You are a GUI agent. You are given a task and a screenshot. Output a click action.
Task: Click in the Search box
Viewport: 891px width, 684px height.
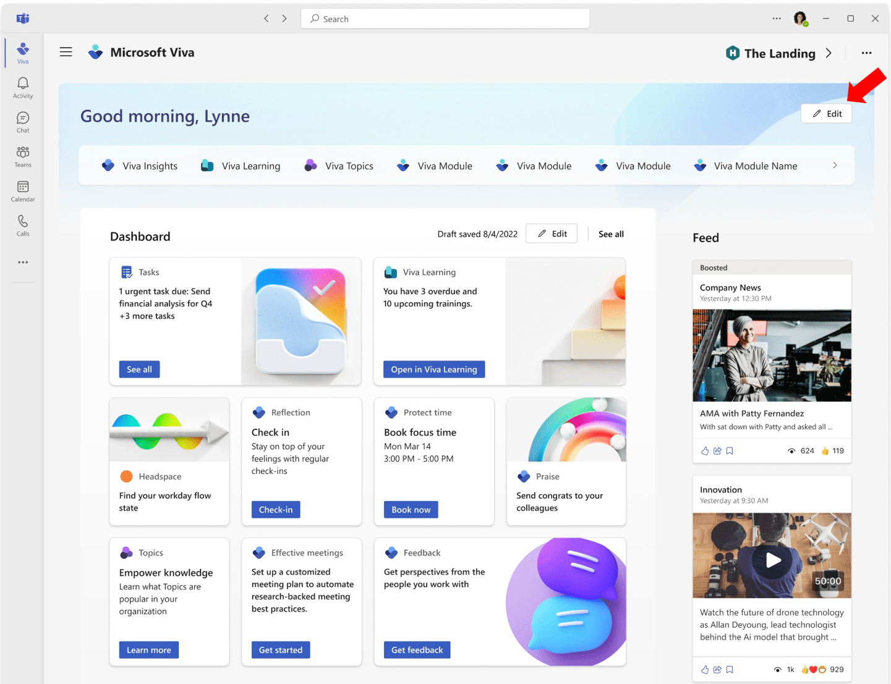(445, 19)
